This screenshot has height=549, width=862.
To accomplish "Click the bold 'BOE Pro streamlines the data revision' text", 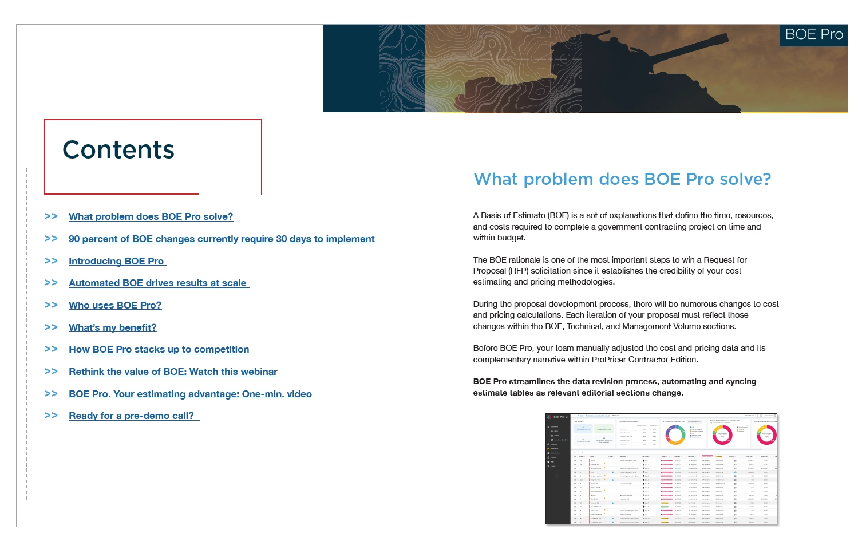I will [615, 387].
